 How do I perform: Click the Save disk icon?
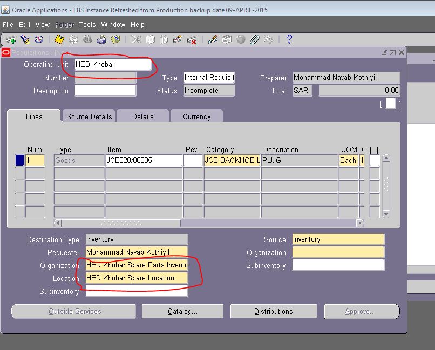tap(59, 39)
